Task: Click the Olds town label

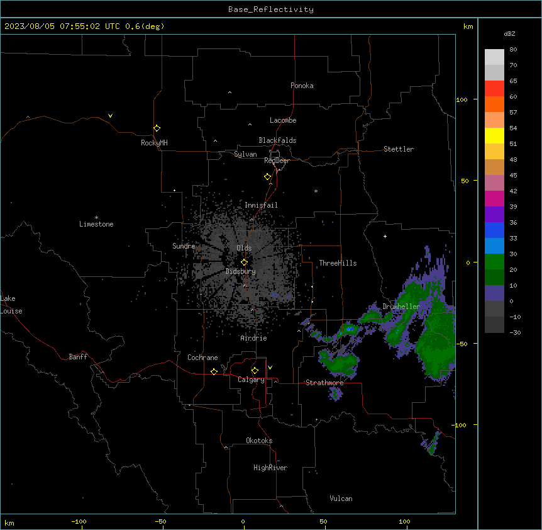Action: [244, 248]
